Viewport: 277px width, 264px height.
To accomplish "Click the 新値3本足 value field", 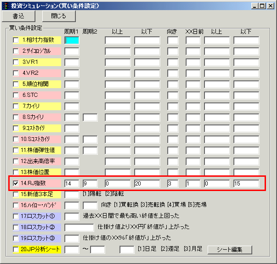I will point(72,195).
